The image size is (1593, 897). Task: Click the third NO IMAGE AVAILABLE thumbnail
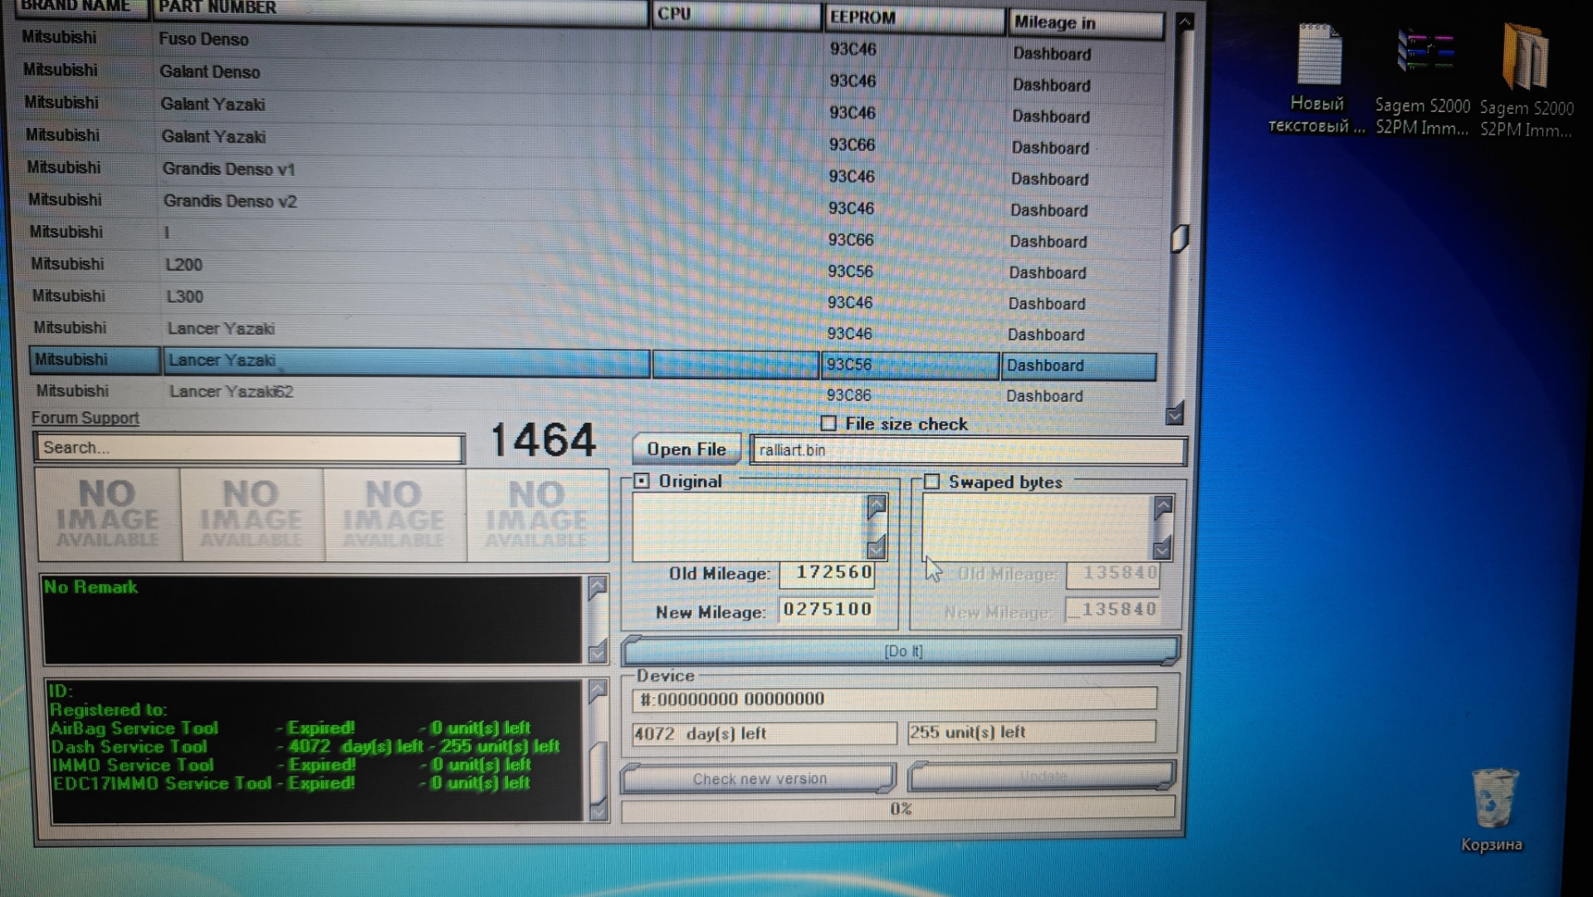pyautogui.click(x=394, y=516)
